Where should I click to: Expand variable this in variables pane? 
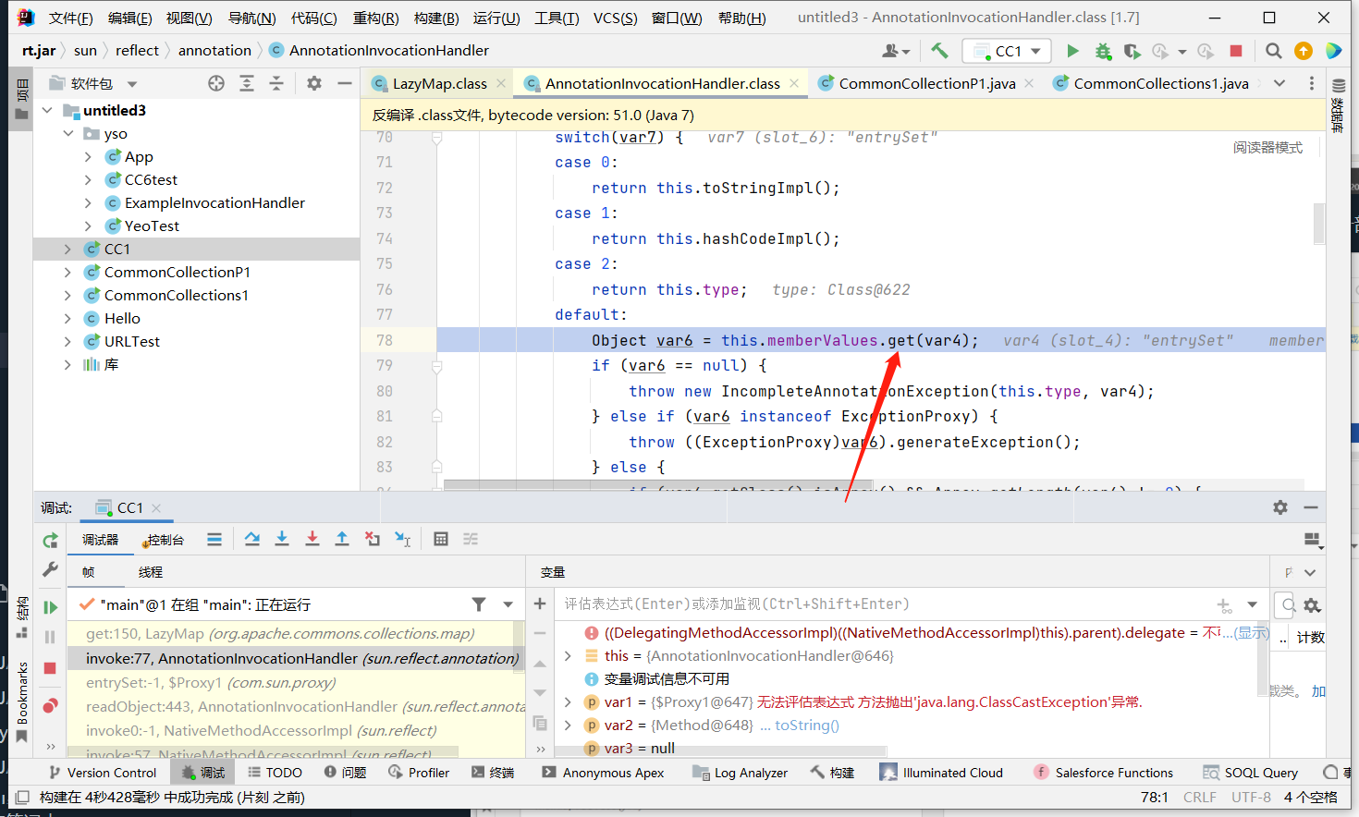pos(569,656)
